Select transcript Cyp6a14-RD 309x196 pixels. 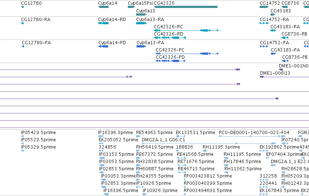[x=112, y=20]
